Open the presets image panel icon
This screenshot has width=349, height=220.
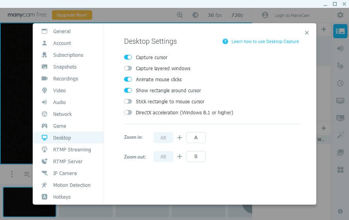pos(340,31)
